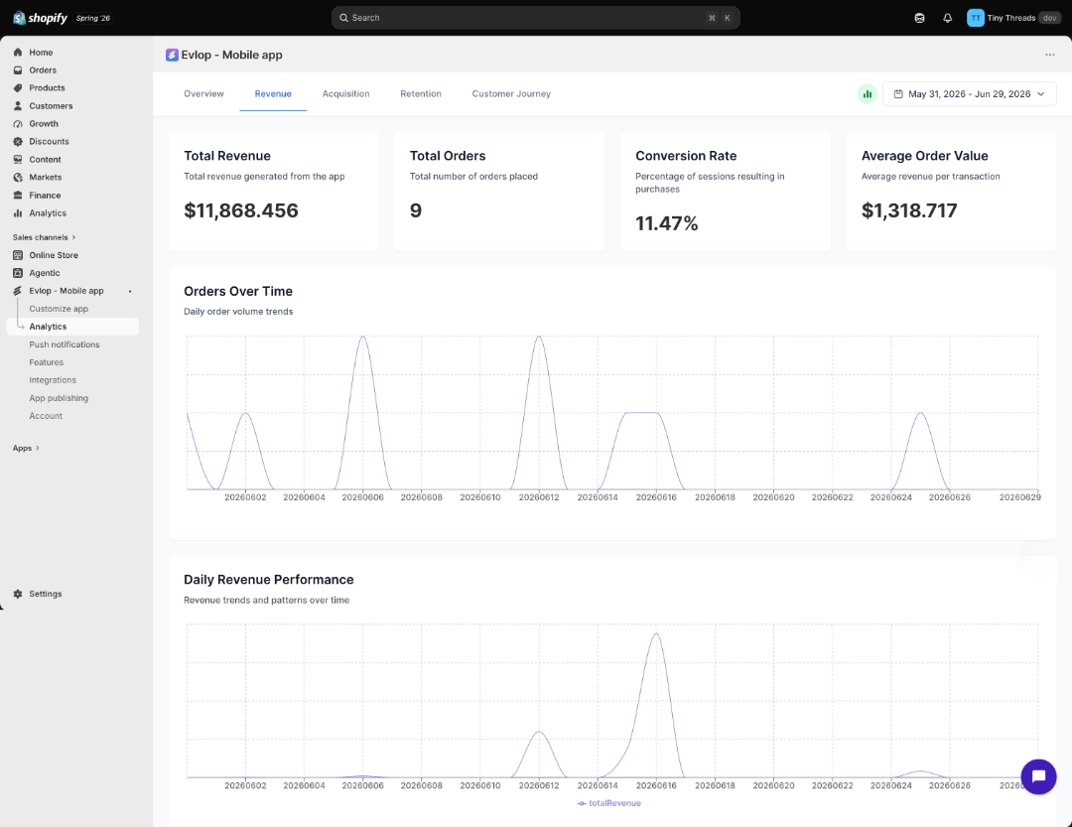Open App publishing page

coord(59,398)
